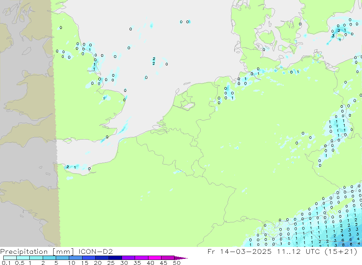Image resolution: width=362 pixels, height=265 pixels.
Task: Click the '35' legend scale label
Action: pos(137,263)
